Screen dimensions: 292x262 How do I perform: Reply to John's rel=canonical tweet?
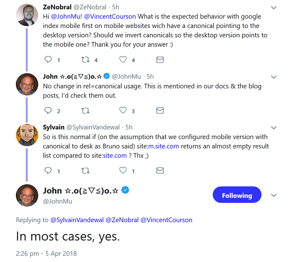coord(48,110)
